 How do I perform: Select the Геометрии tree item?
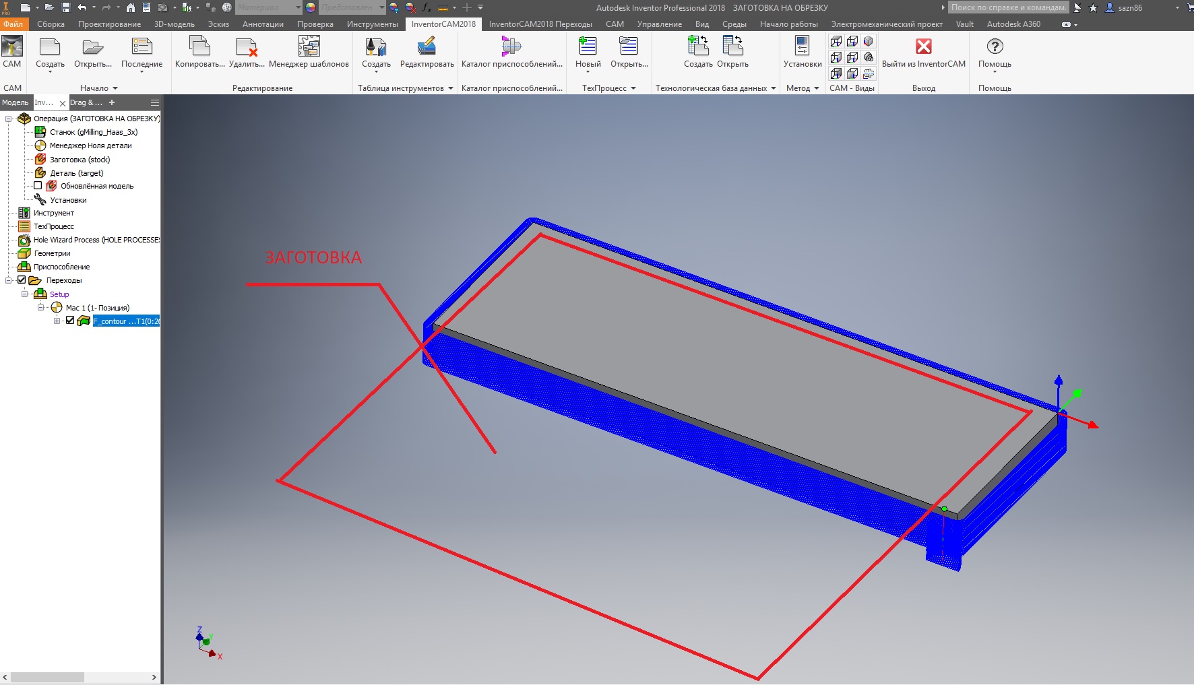[x=52, y=253]
